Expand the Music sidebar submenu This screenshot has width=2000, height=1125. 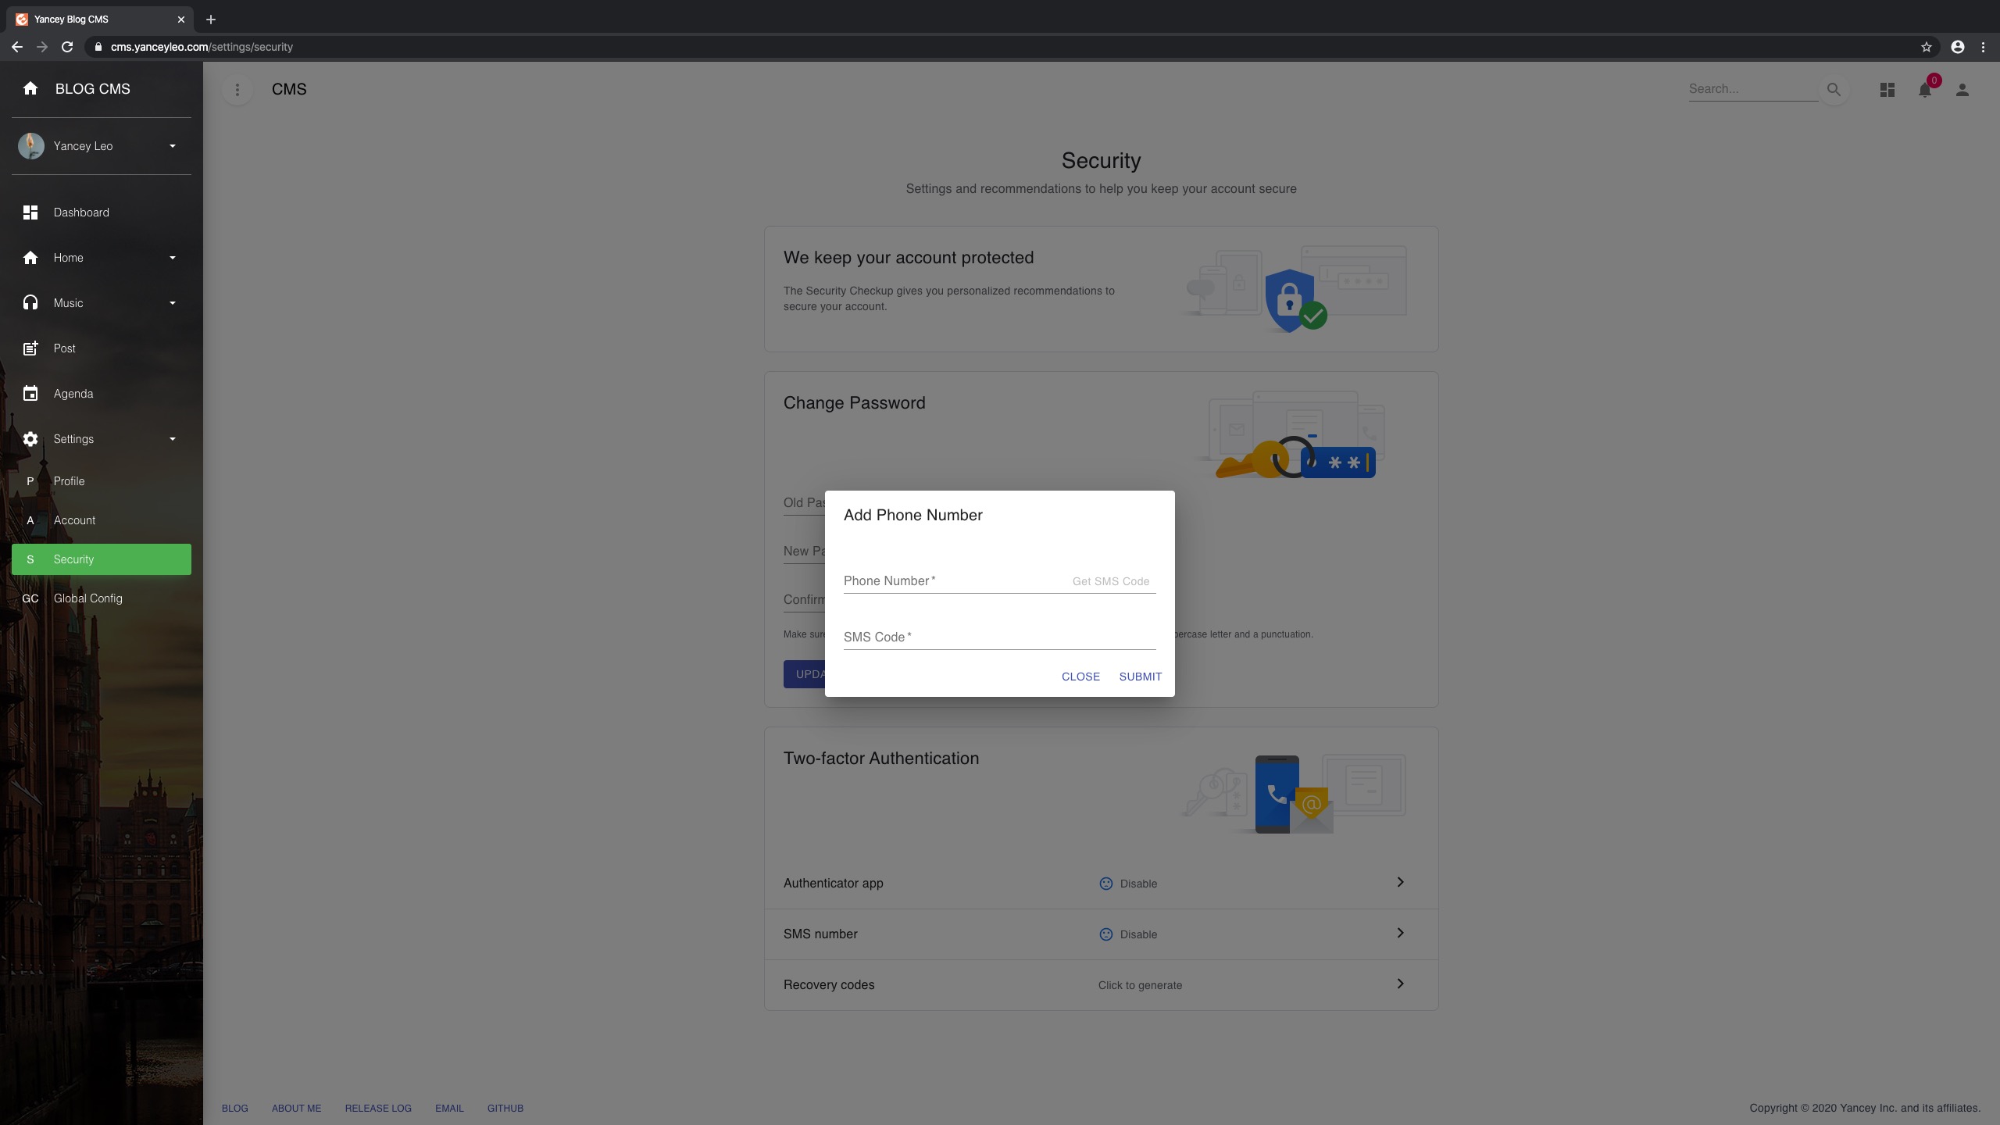pos(172,303)
